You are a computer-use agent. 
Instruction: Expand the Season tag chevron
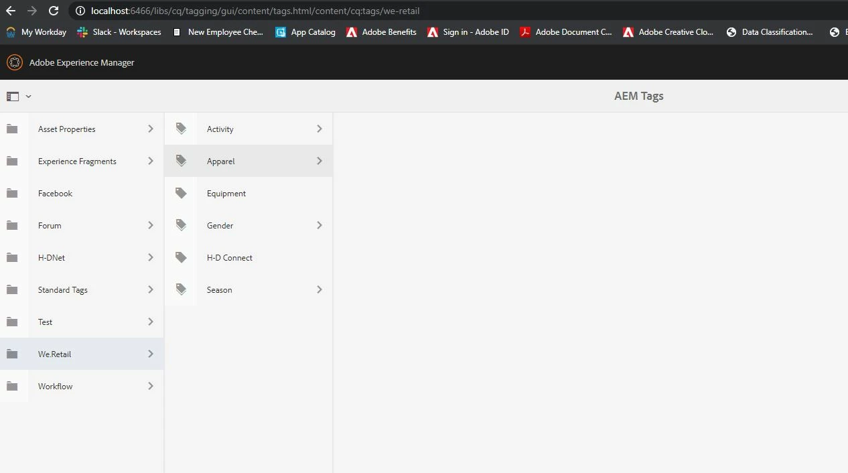click(320, 289)
